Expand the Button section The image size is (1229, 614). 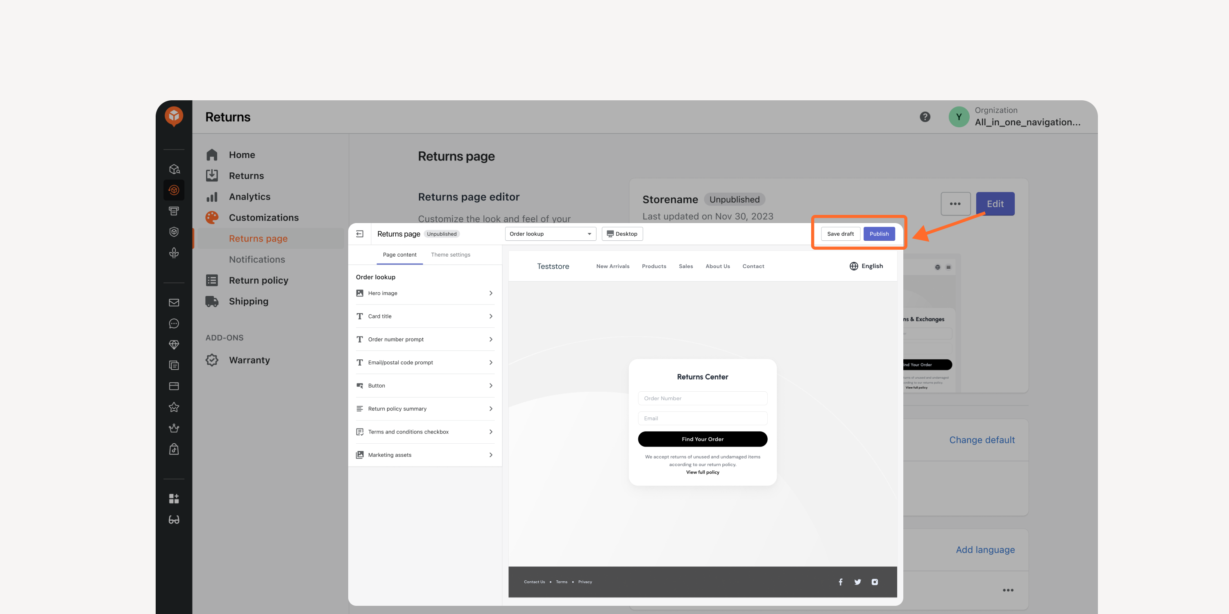click(425, 386)
